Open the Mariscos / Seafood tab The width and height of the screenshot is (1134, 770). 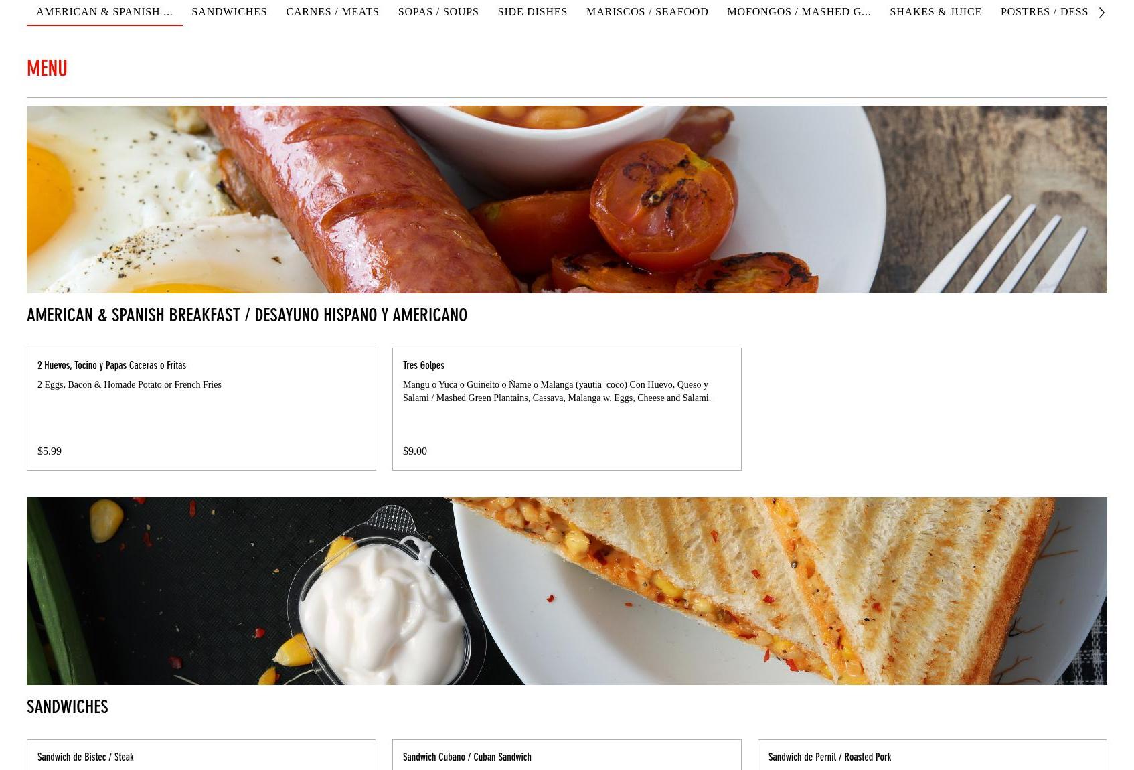tap(647, 12)
